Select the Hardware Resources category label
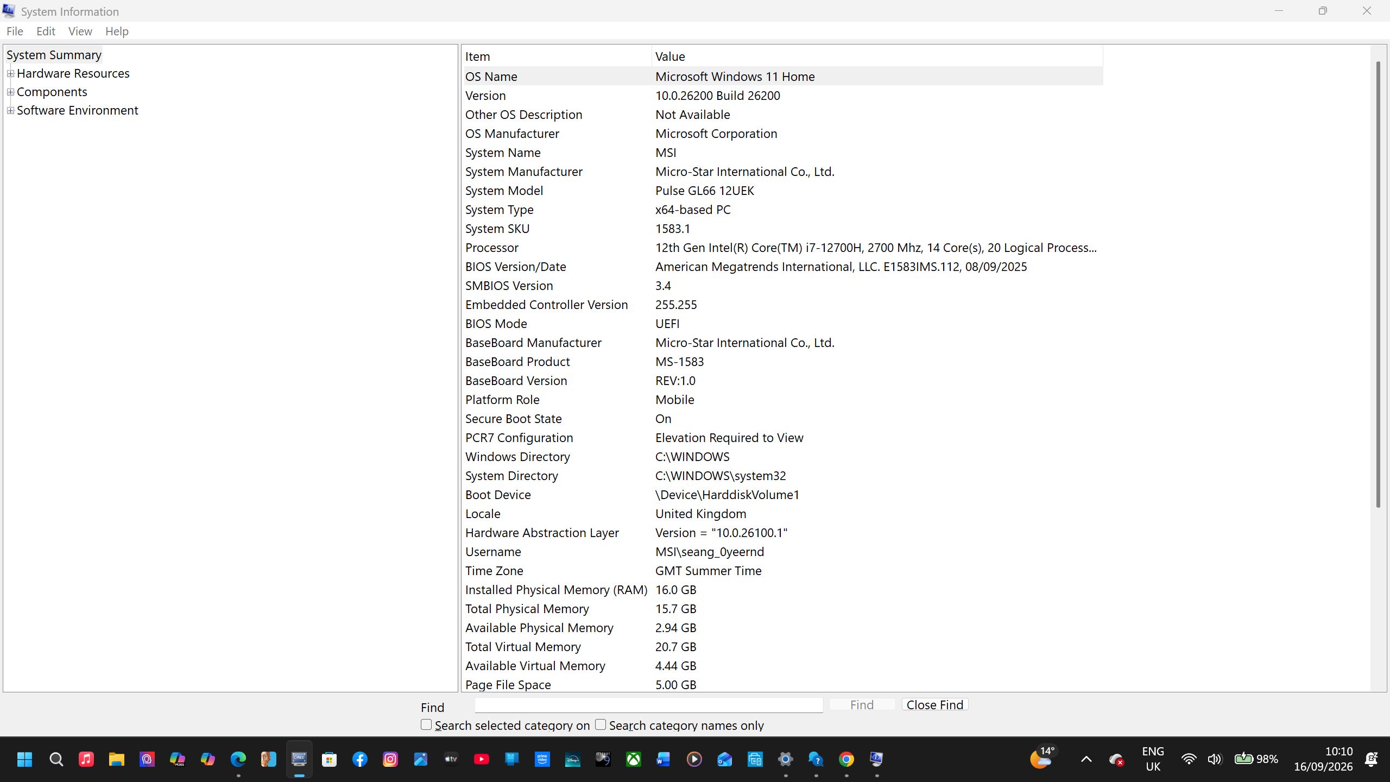The width and height of the screenshot is (1390, 782). pyautogui.click(x=73, y=73)
